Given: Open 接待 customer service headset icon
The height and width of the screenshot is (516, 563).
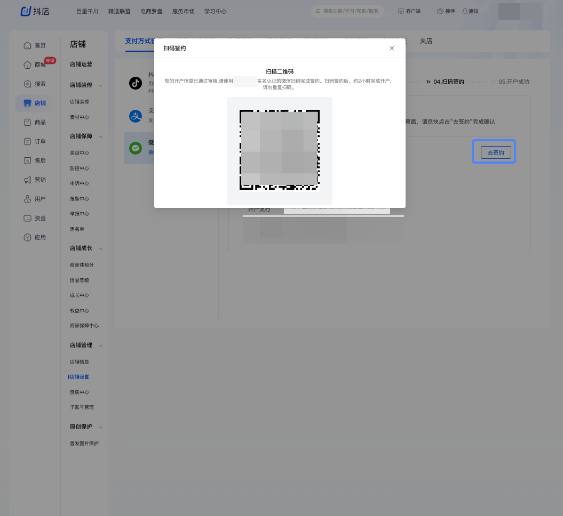Looking at the screenshot, I should [440, 11].
